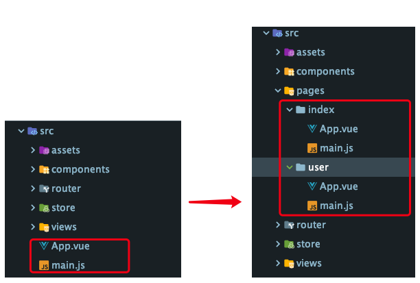Open App.vue under user folder

[x=339, y=186]
